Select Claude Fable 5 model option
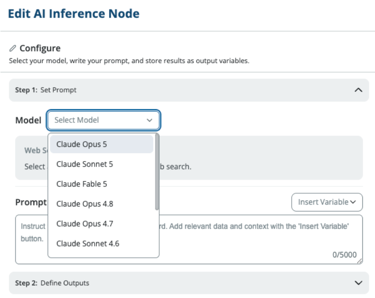 (102, 184)
